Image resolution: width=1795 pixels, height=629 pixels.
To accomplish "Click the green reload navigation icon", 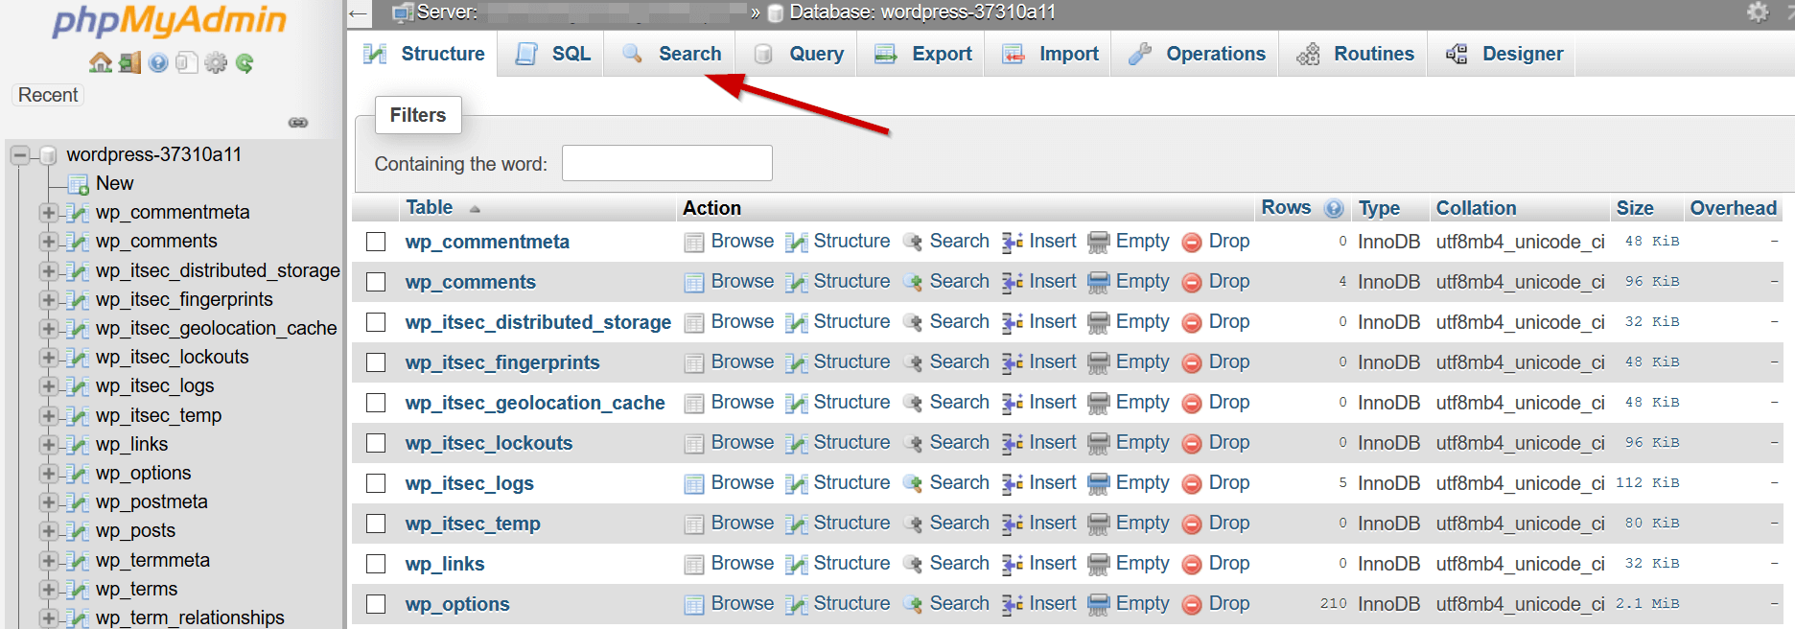I will (245, 63).
